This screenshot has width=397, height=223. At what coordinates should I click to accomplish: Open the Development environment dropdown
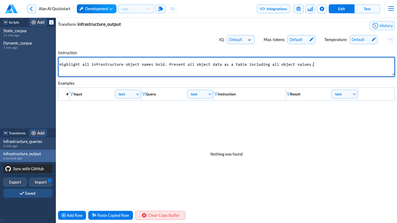click(96, 9)
